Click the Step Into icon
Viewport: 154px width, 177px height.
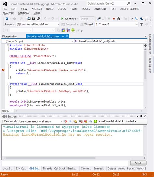[x=136, y=19]
